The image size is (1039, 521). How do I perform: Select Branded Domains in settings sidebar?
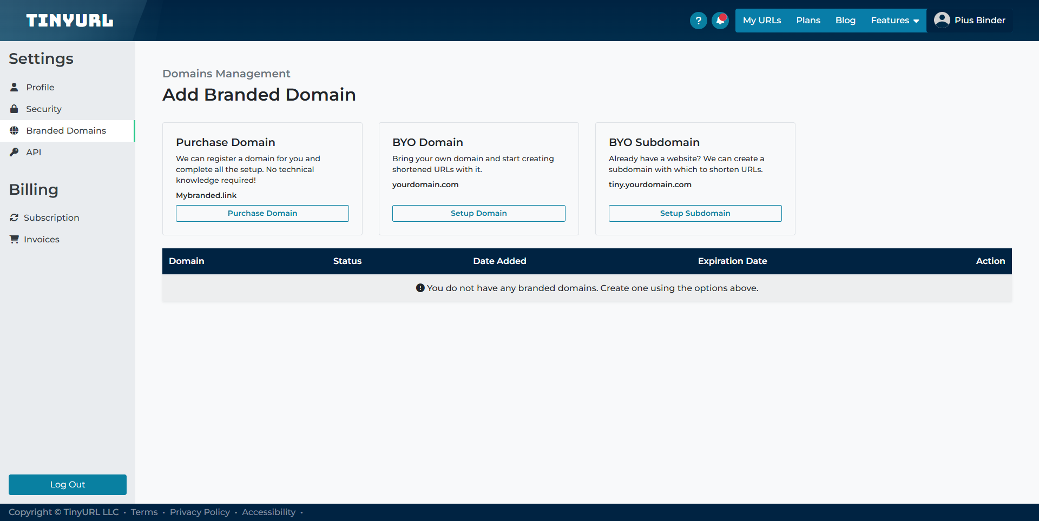66,130
